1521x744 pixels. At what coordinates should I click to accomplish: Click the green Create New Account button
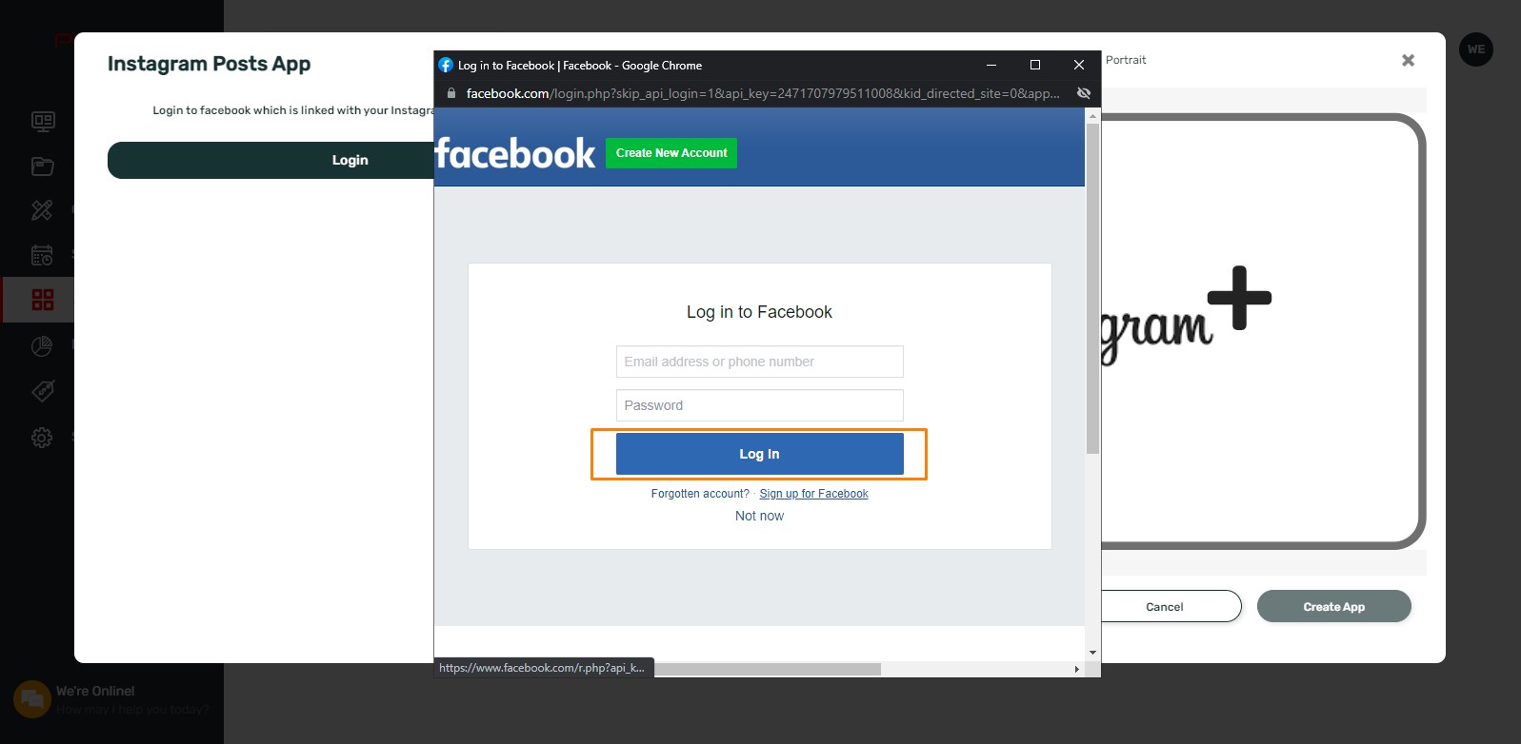[x=671, y=153]
